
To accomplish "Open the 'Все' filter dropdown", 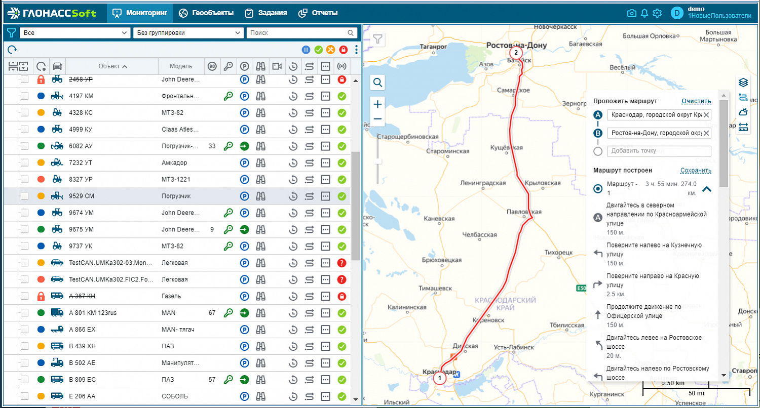I will coord(75,33).
